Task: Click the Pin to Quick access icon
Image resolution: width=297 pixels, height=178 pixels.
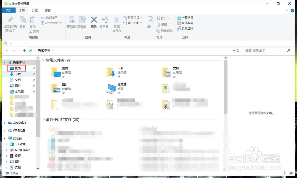Action: pyautogui.click(x=10, y=20)
